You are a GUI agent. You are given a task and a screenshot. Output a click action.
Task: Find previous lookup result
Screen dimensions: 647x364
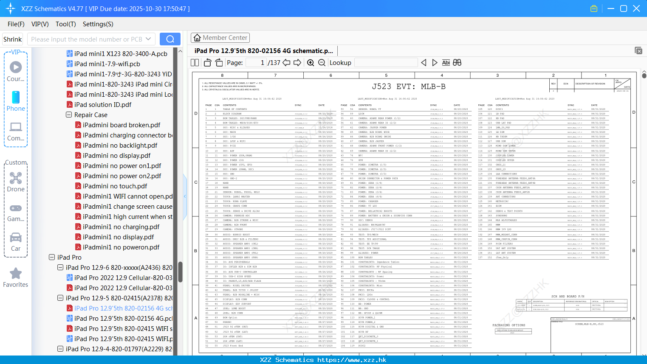(424, 62)
